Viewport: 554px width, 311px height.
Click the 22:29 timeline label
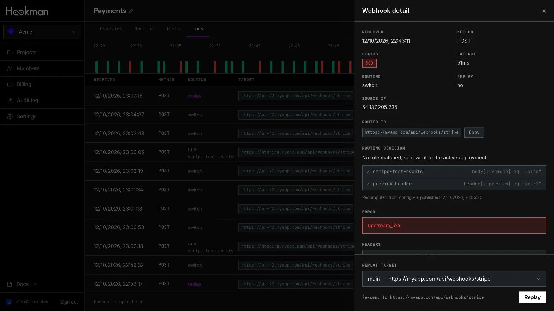99,46
